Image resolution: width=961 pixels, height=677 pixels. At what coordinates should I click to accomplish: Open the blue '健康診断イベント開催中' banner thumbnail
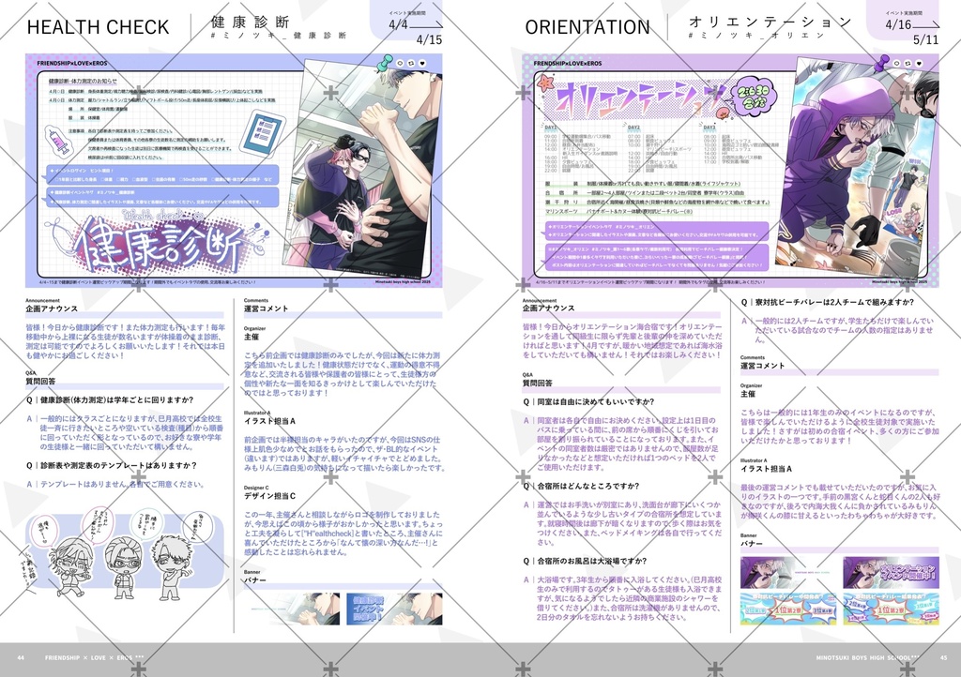pyautogui.click(x=394, y=609)
